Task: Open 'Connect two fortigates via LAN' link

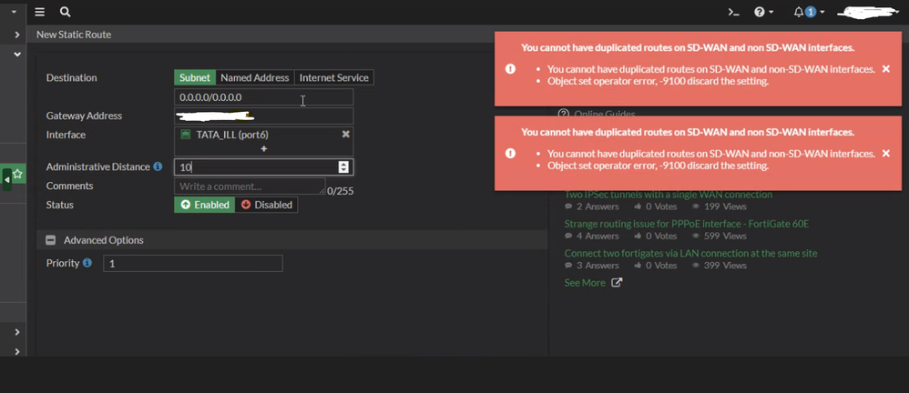Action: 690,253
